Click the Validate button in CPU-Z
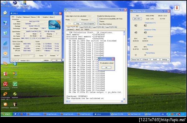The height and width of the screenshot is (123, 187). click(46, 60)
